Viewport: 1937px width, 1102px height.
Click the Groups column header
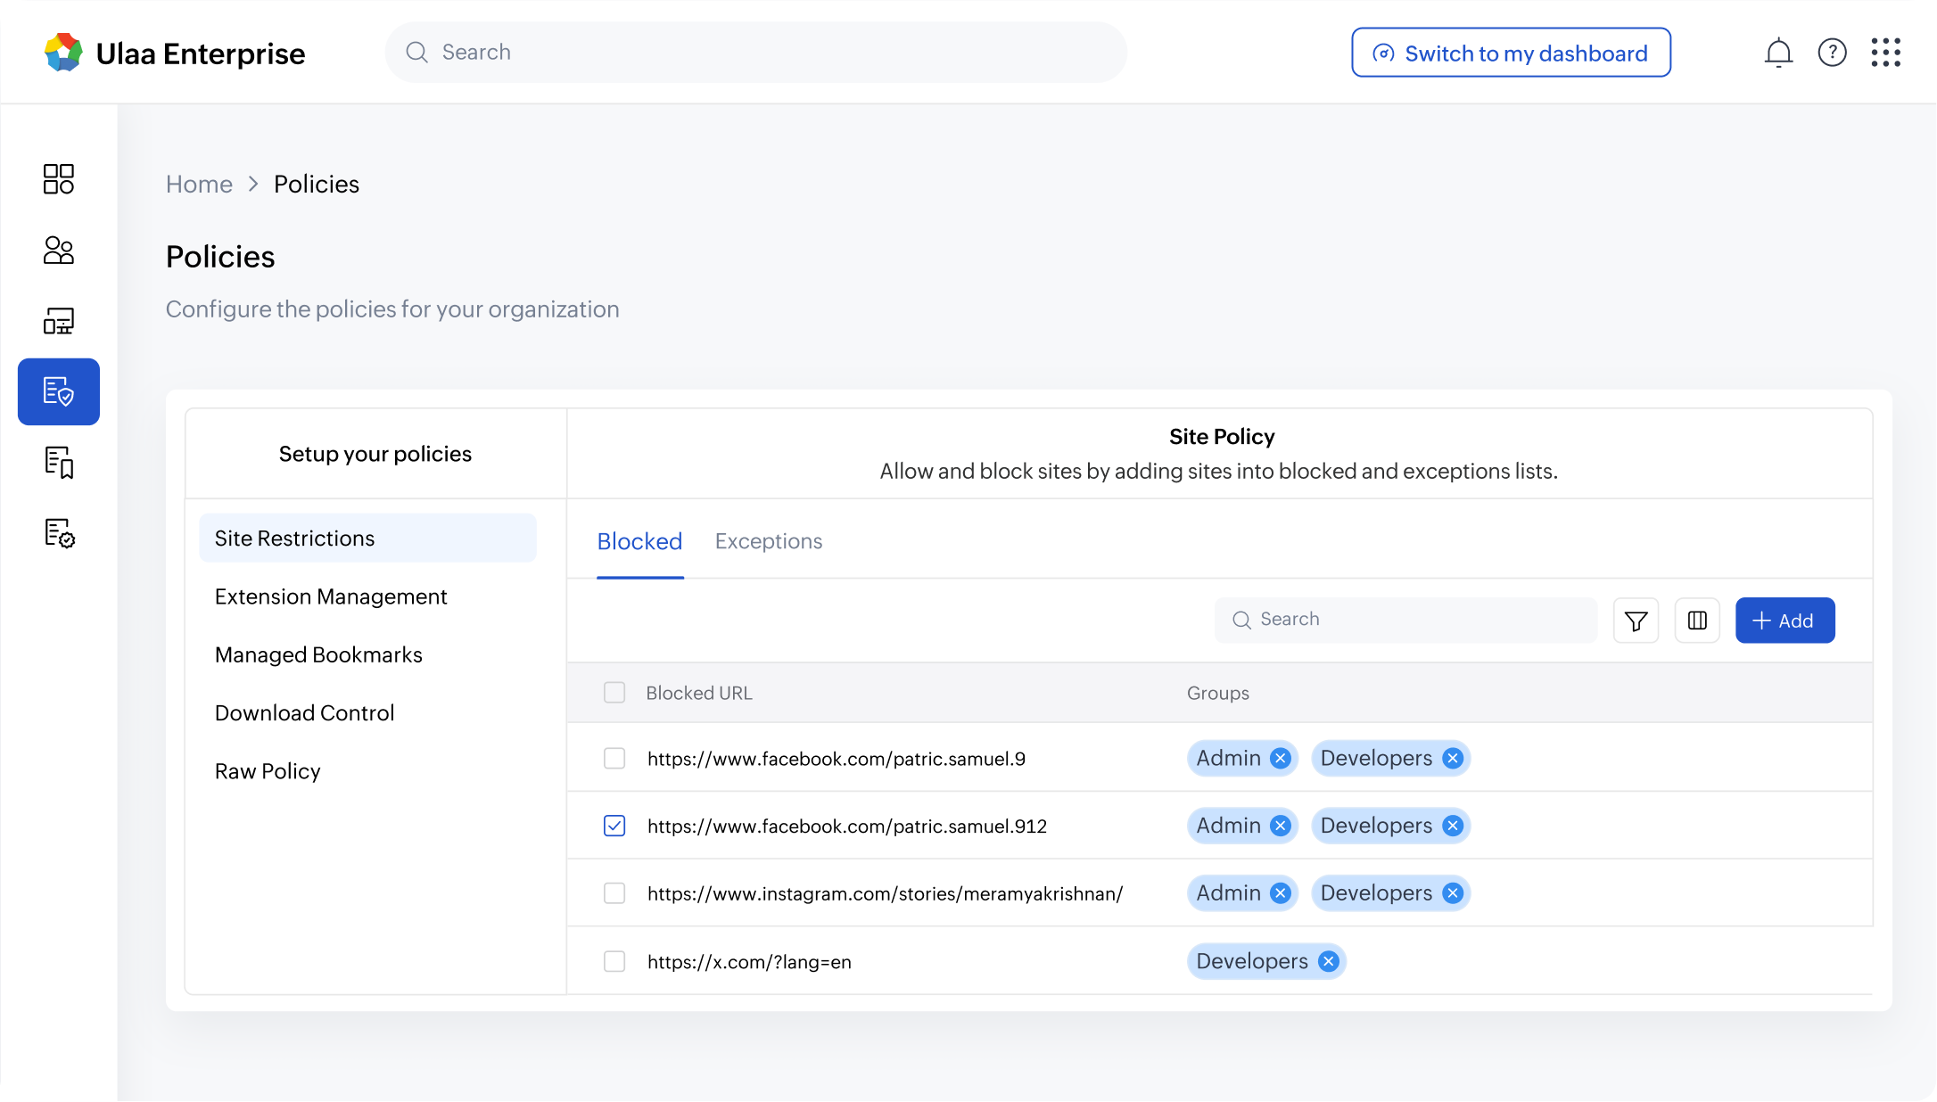click(x=1217, y=693)
